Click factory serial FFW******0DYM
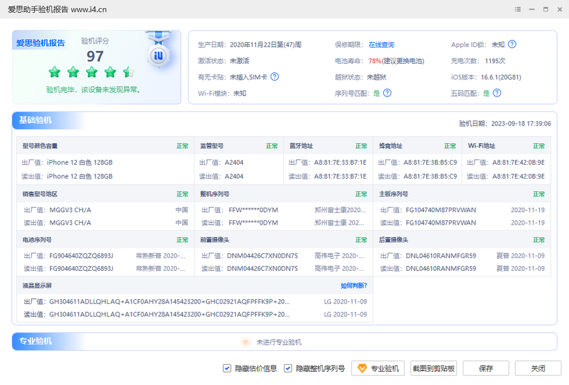569x385 pixels. (254, 210)
